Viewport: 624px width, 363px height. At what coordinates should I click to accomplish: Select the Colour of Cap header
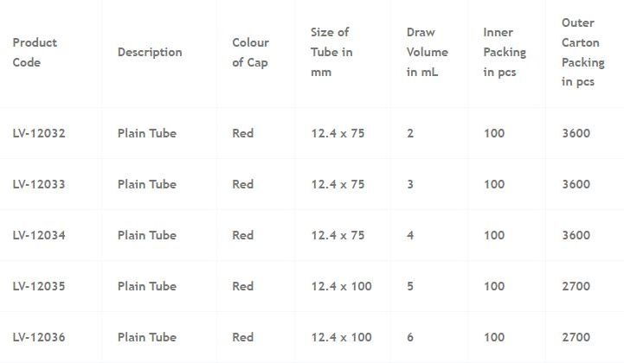point(250,52)
